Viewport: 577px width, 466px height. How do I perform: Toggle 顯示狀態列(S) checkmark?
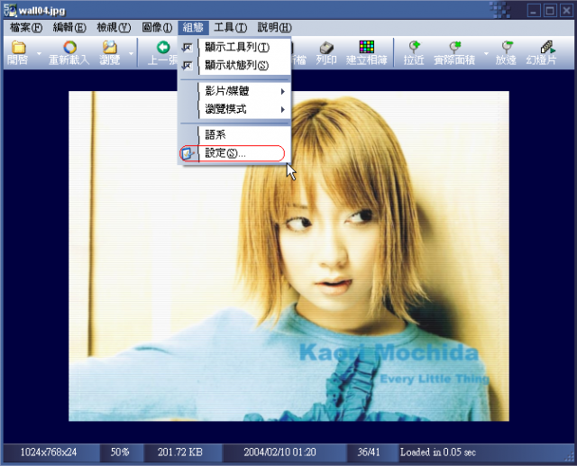(188, 66)
